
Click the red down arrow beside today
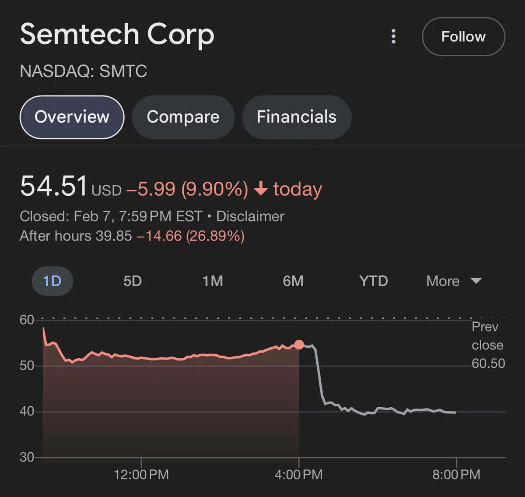(261, 189)
